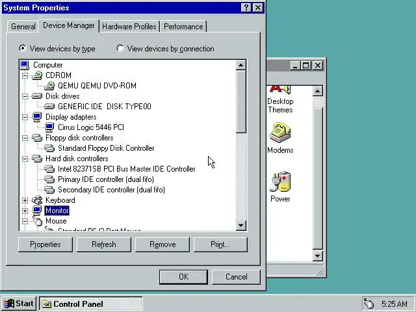Switch to the Device Manager tab
The image size is (416, 312).
[x=69, y=25]
